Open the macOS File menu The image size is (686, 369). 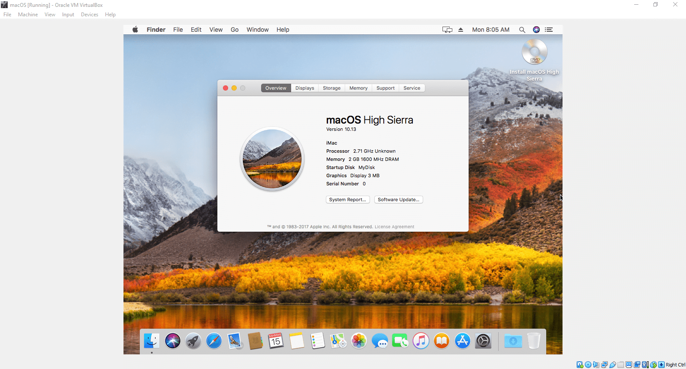(178, 30)
